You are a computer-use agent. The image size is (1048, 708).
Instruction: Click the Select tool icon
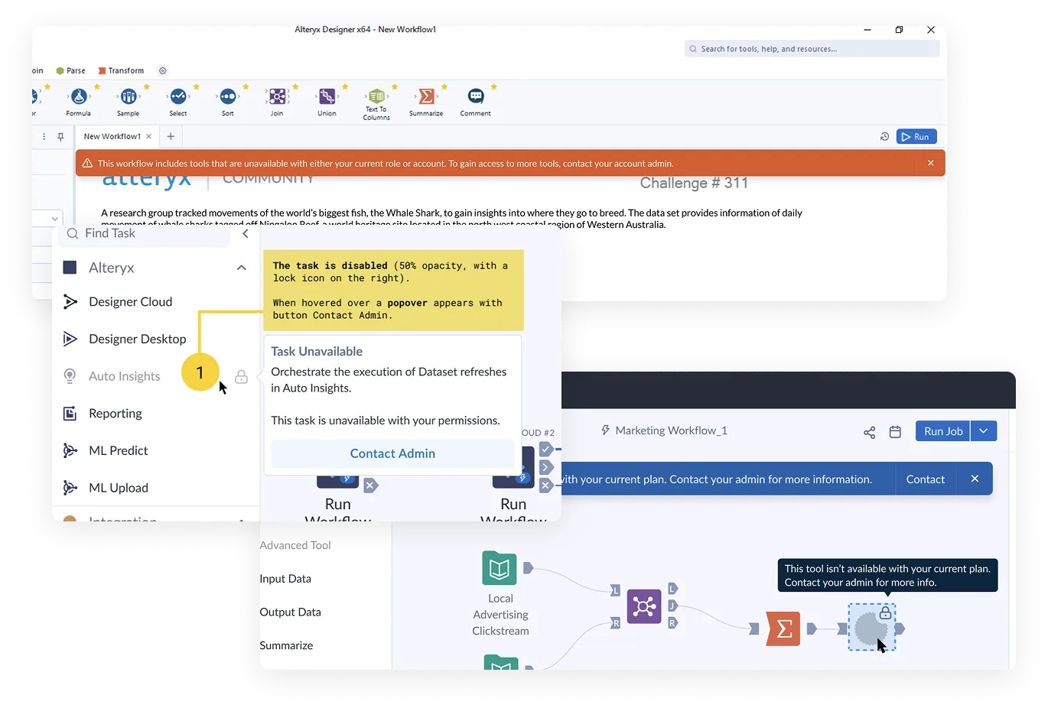178,96
